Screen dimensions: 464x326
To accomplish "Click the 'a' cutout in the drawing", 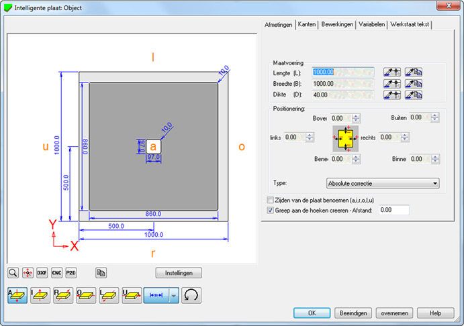I will point(153,147).
